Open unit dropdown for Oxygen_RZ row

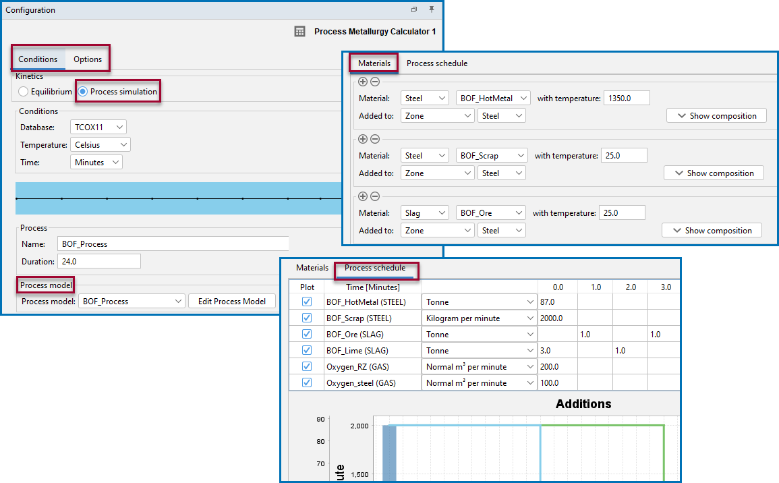[479, 367]
